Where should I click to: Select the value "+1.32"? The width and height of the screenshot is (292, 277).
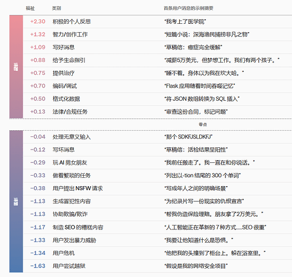click(x=38, y=34)
